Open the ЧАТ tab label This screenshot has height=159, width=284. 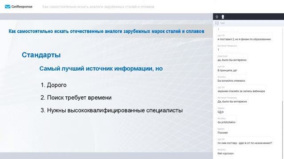222,23
